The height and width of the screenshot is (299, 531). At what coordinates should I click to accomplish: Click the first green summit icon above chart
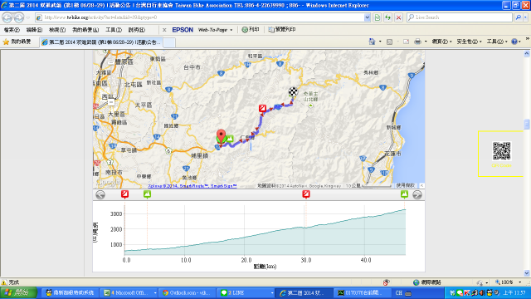click(147, 194)
